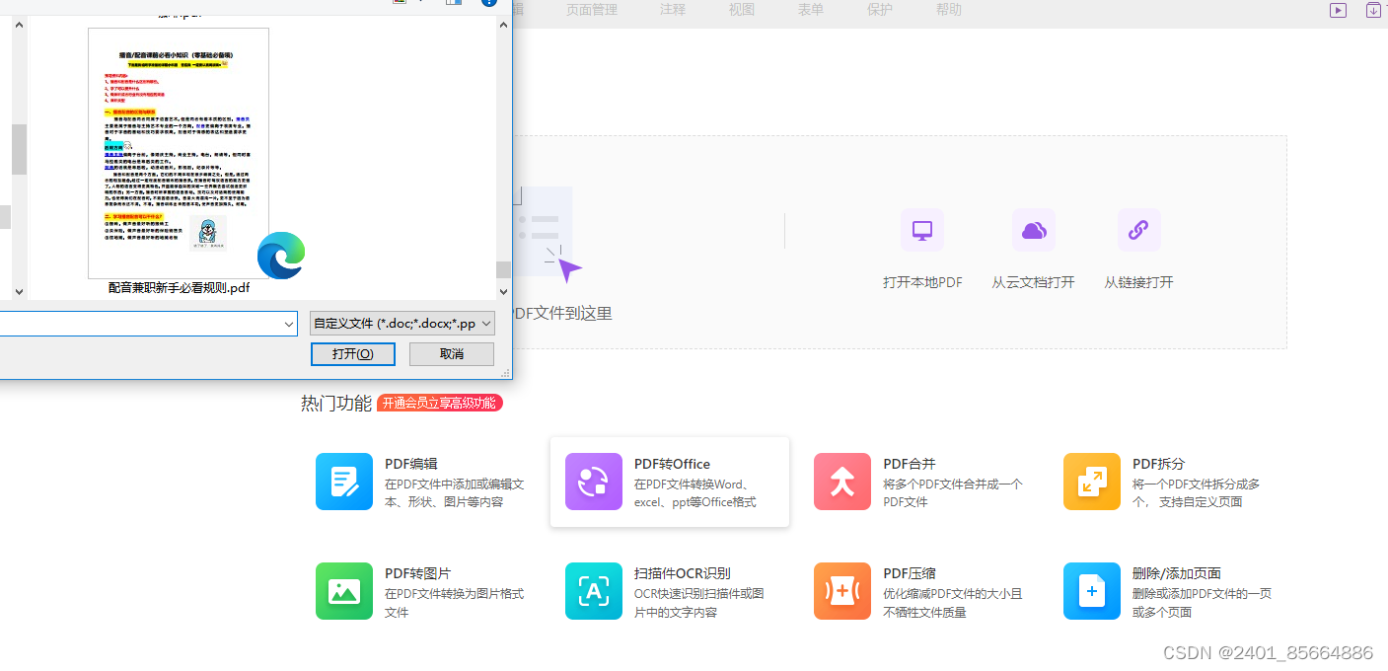
Task: Click the slideshow play icon at top right
Action: (1338, 10)
